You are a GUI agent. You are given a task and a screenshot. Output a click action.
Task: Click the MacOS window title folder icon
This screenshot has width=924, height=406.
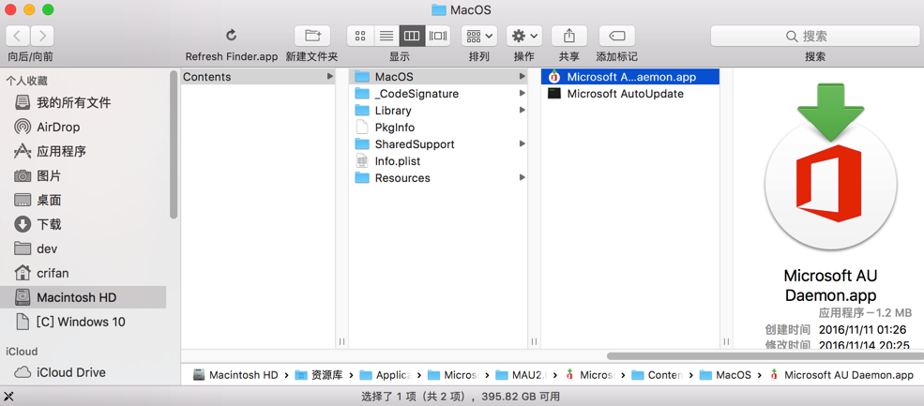tap(438, 10)
